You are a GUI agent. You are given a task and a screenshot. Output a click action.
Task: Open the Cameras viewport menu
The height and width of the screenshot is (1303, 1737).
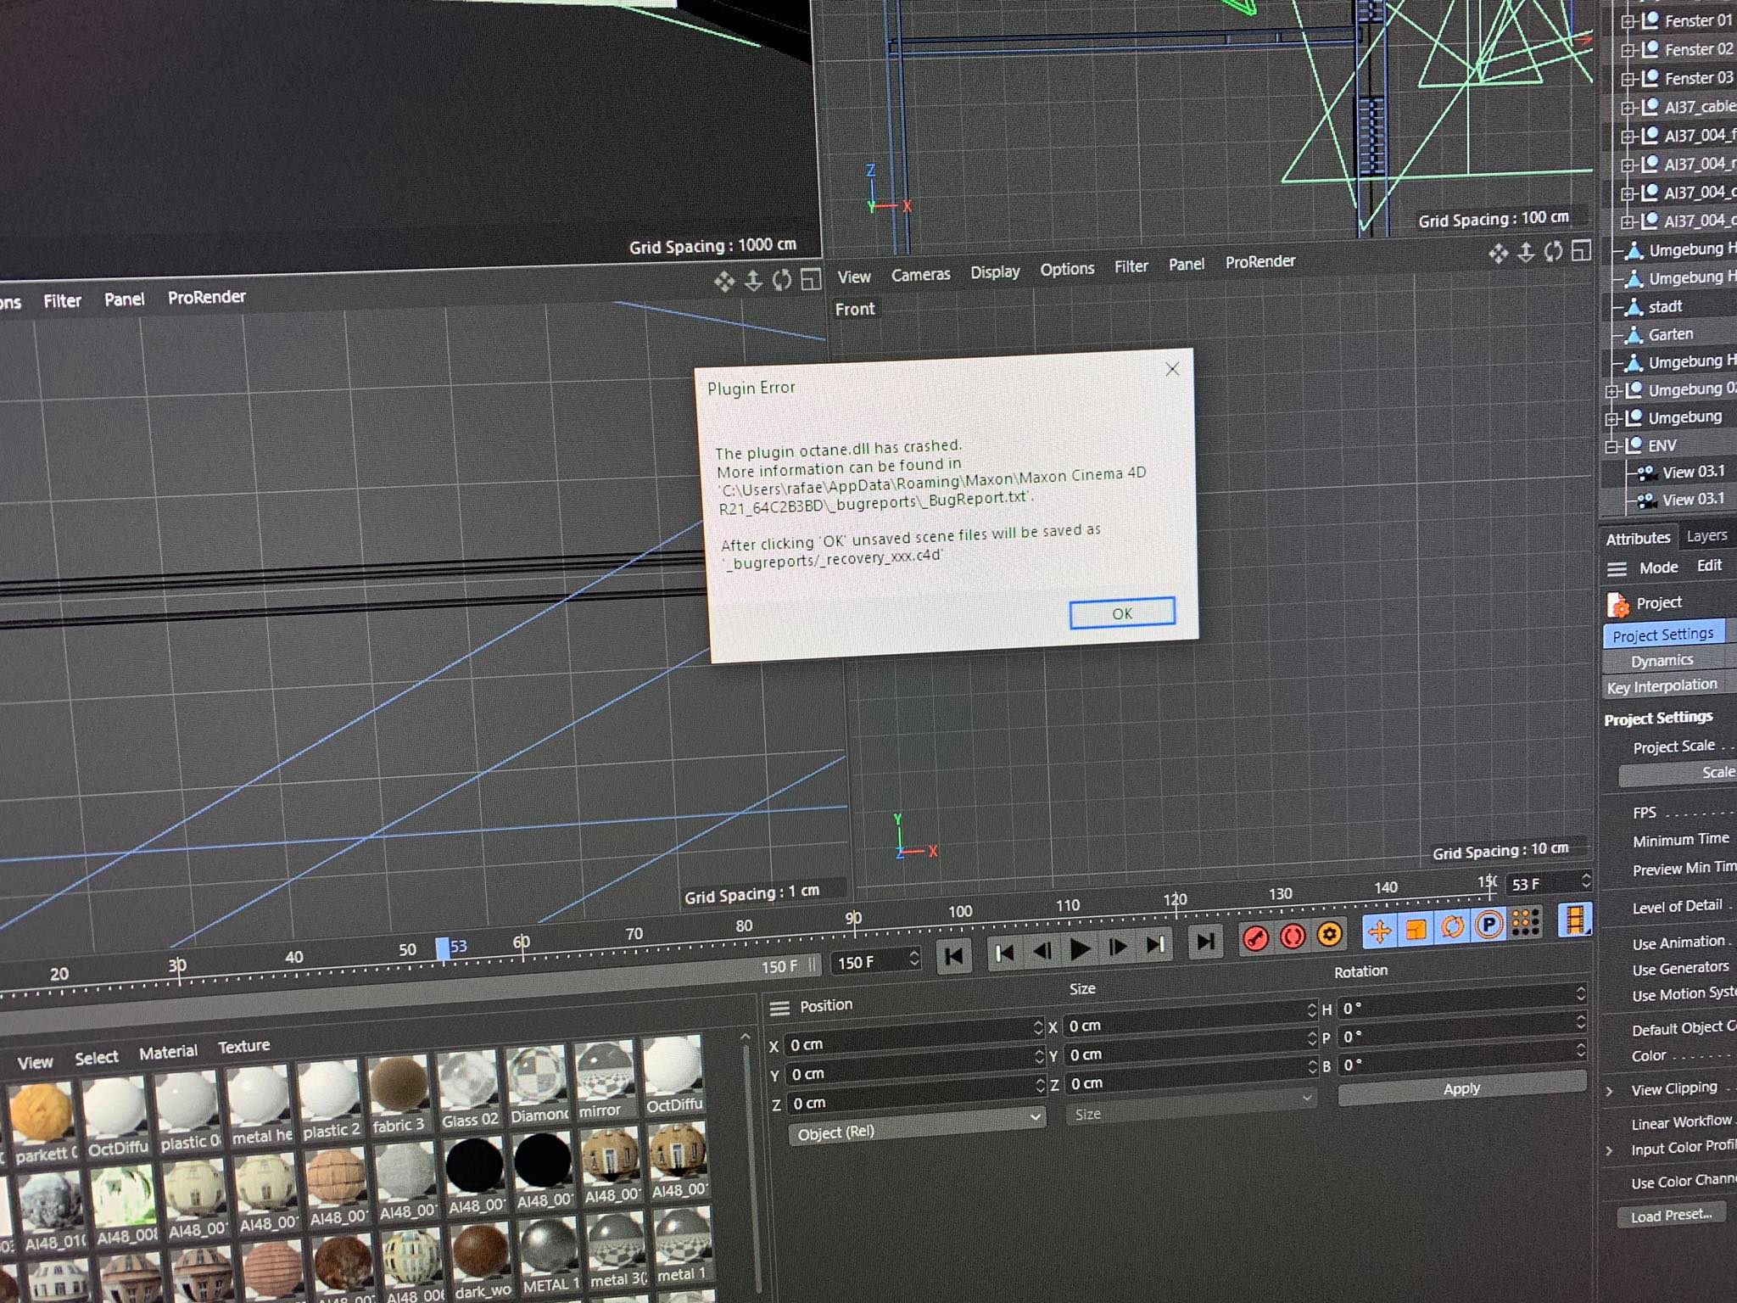920,275
